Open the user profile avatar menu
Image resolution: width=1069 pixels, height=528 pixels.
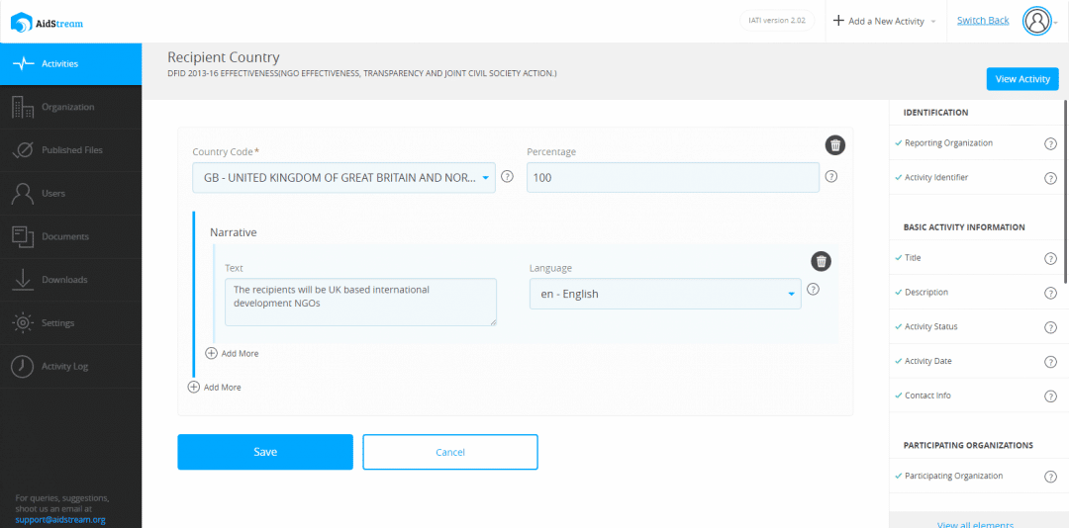[x=1037, y=21]
